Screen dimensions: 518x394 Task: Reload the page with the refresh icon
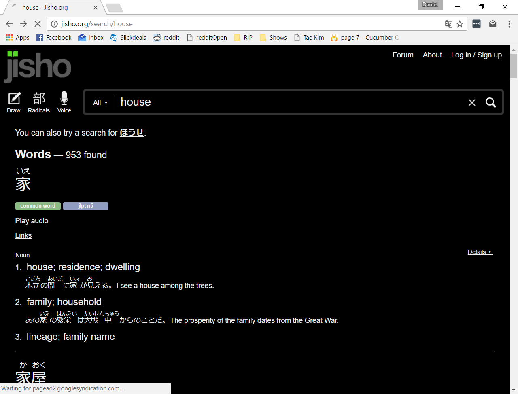click(x=38, y=24)
